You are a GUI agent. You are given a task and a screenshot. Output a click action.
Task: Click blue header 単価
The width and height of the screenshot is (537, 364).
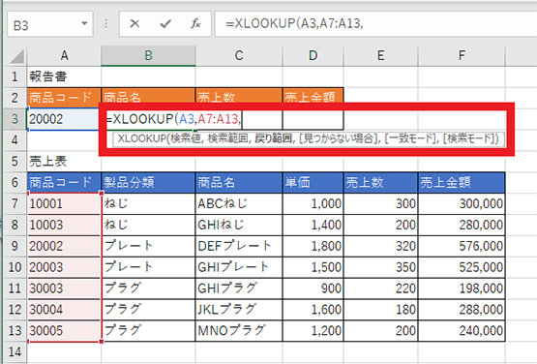click(x=313, y=182)
